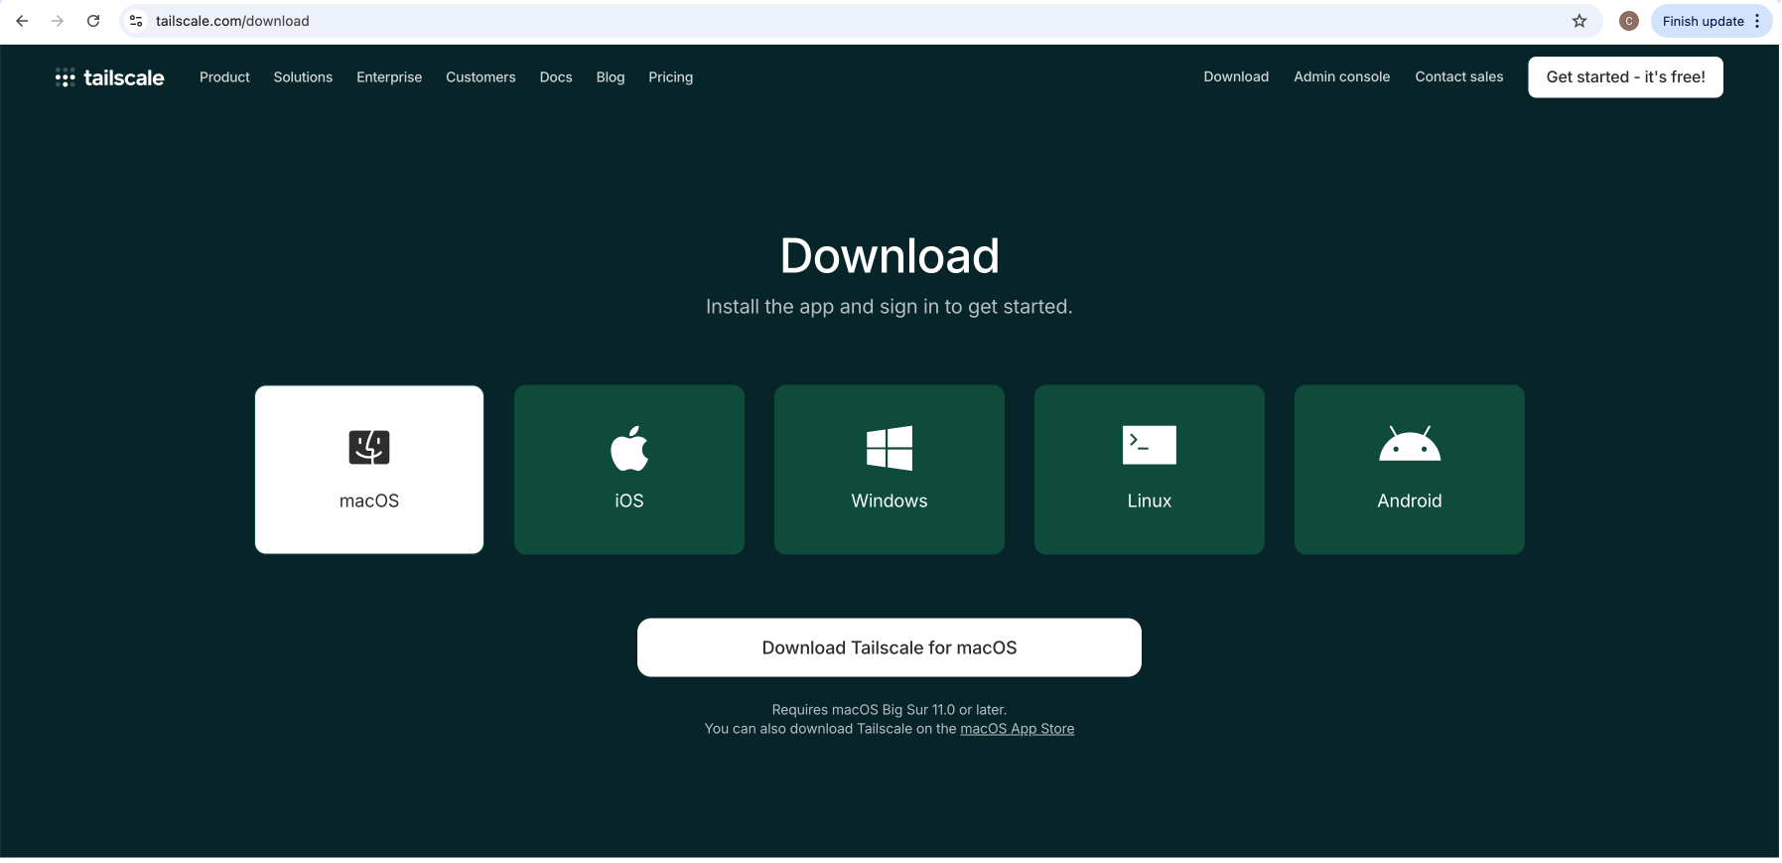This screenshot has height=863, width=1782.
Task: Click the Download link in the header
Action: (1236, 76)
